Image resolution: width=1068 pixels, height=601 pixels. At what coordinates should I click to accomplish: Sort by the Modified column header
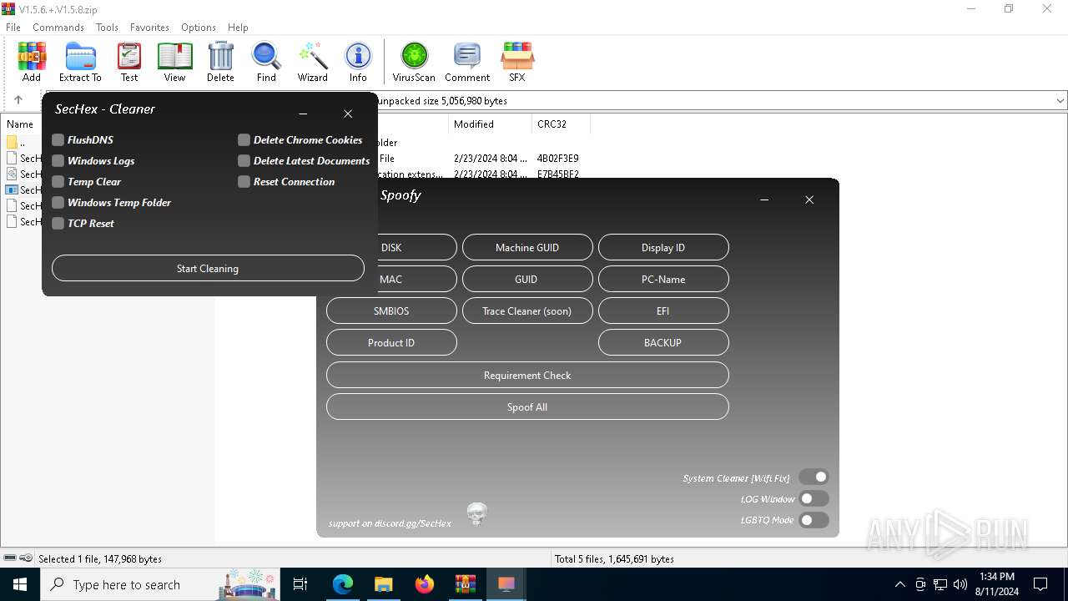489,124
